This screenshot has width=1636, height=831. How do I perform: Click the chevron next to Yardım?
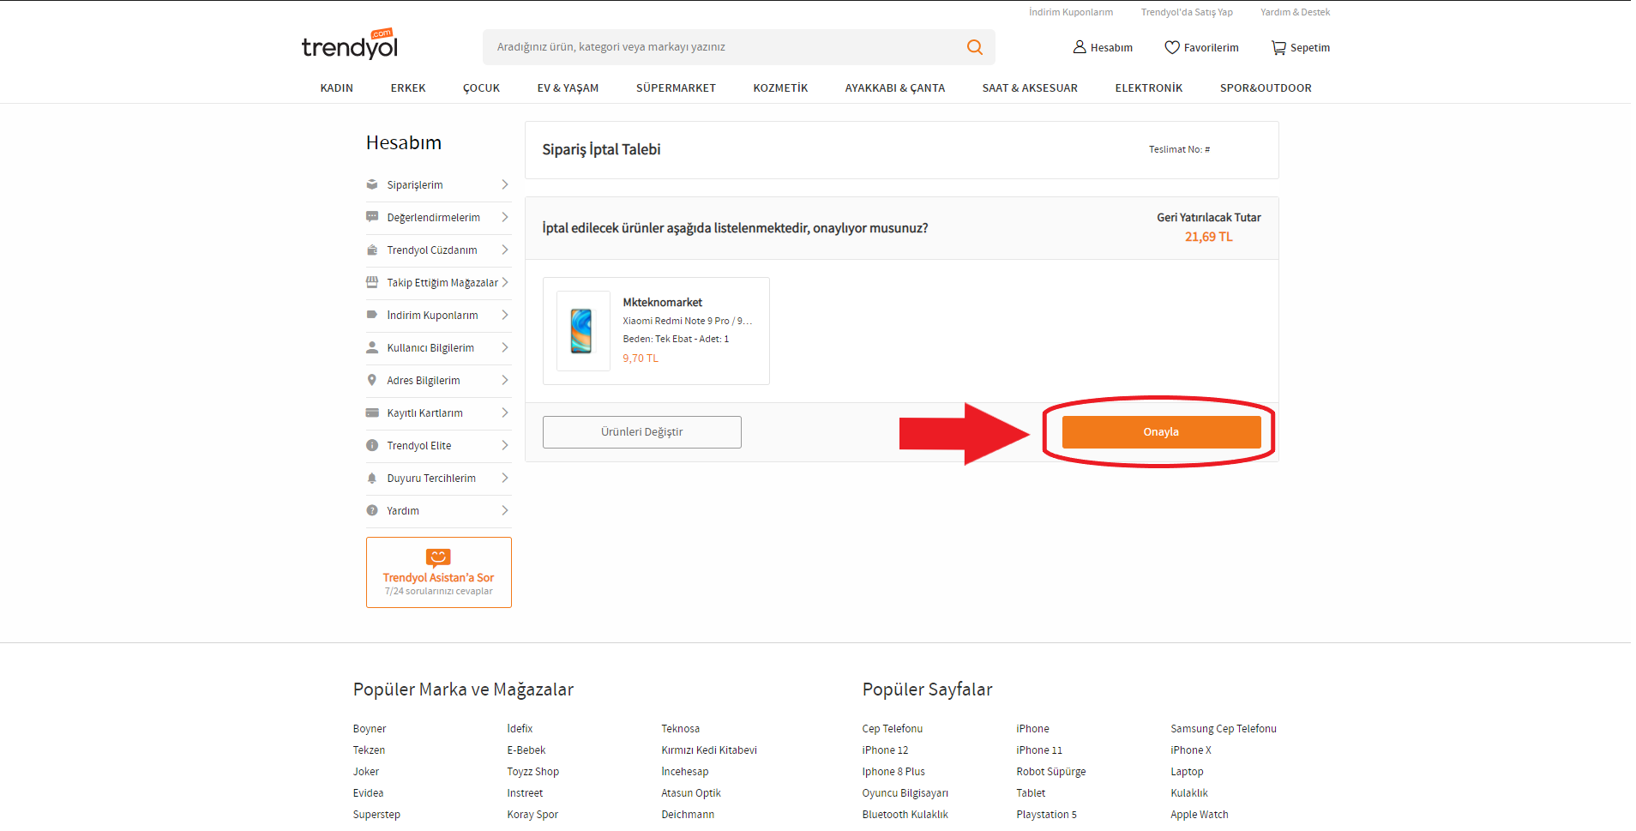click(504, 511)
